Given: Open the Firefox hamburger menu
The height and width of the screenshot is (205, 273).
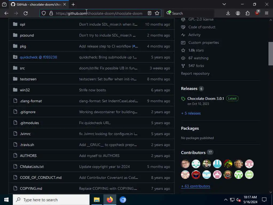Looking at the screenshot, I should point(267,13).
